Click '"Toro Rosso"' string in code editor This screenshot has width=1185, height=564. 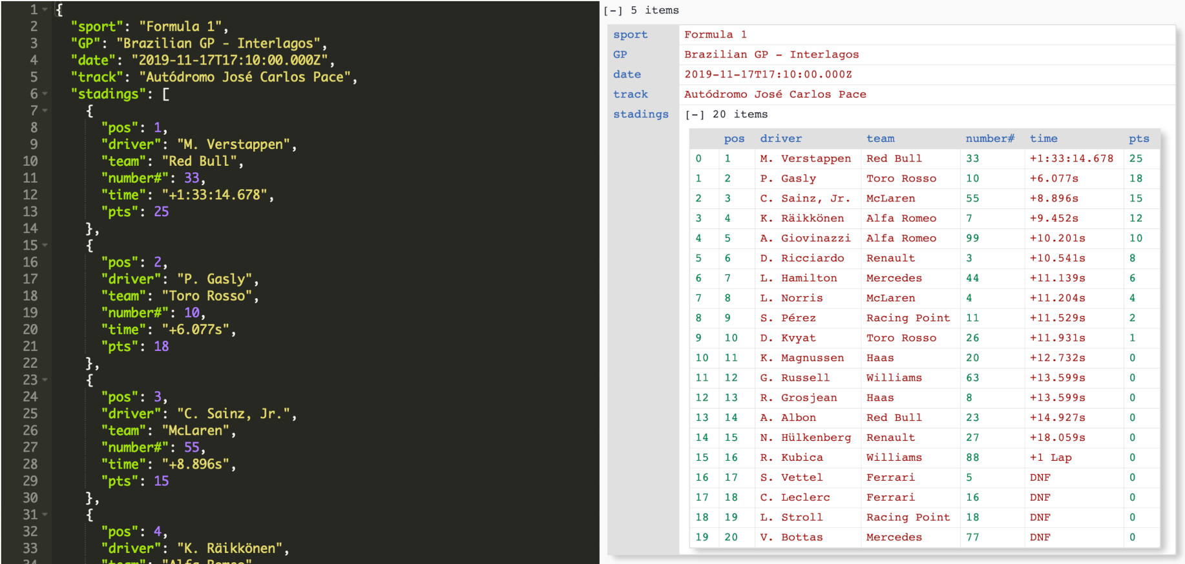click(207, 296)
